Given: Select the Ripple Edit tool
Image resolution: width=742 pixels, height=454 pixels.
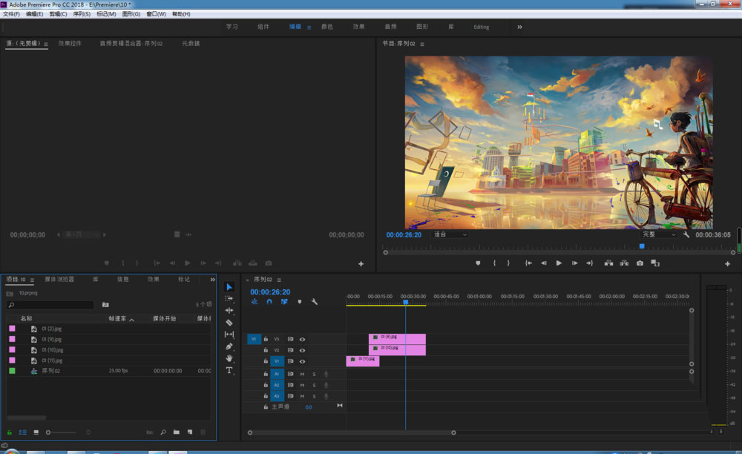Looking at the screenshot, I should 229,310.
